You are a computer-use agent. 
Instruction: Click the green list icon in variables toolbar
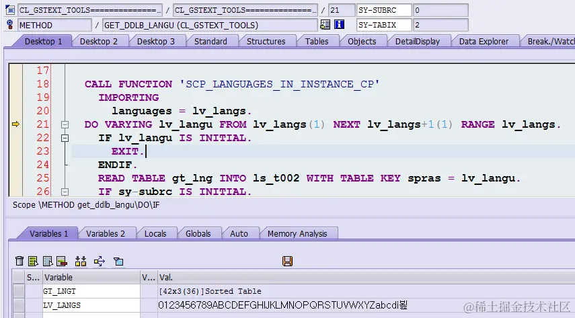[x=33, y=261]
